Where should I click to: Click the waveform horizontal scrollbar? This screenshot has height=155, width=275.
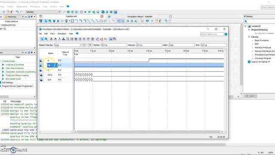pyautogui.click(x=149, y=132)
